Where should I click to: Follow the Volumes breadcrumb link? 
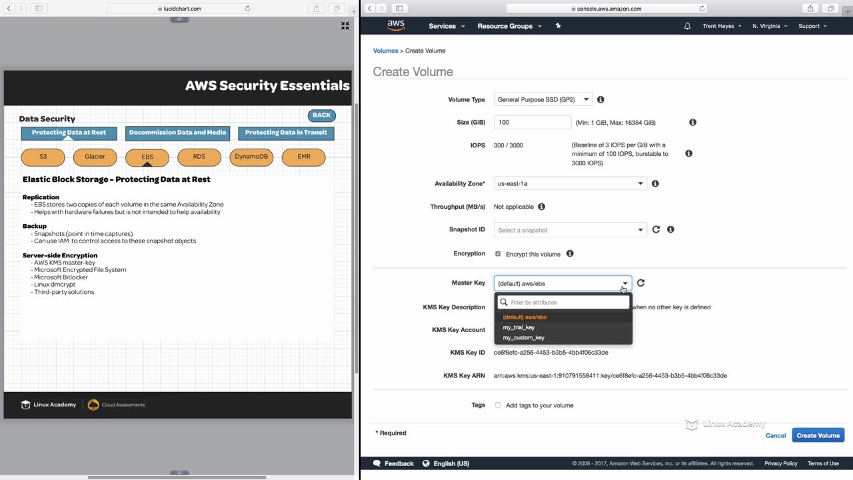point(385,51)
